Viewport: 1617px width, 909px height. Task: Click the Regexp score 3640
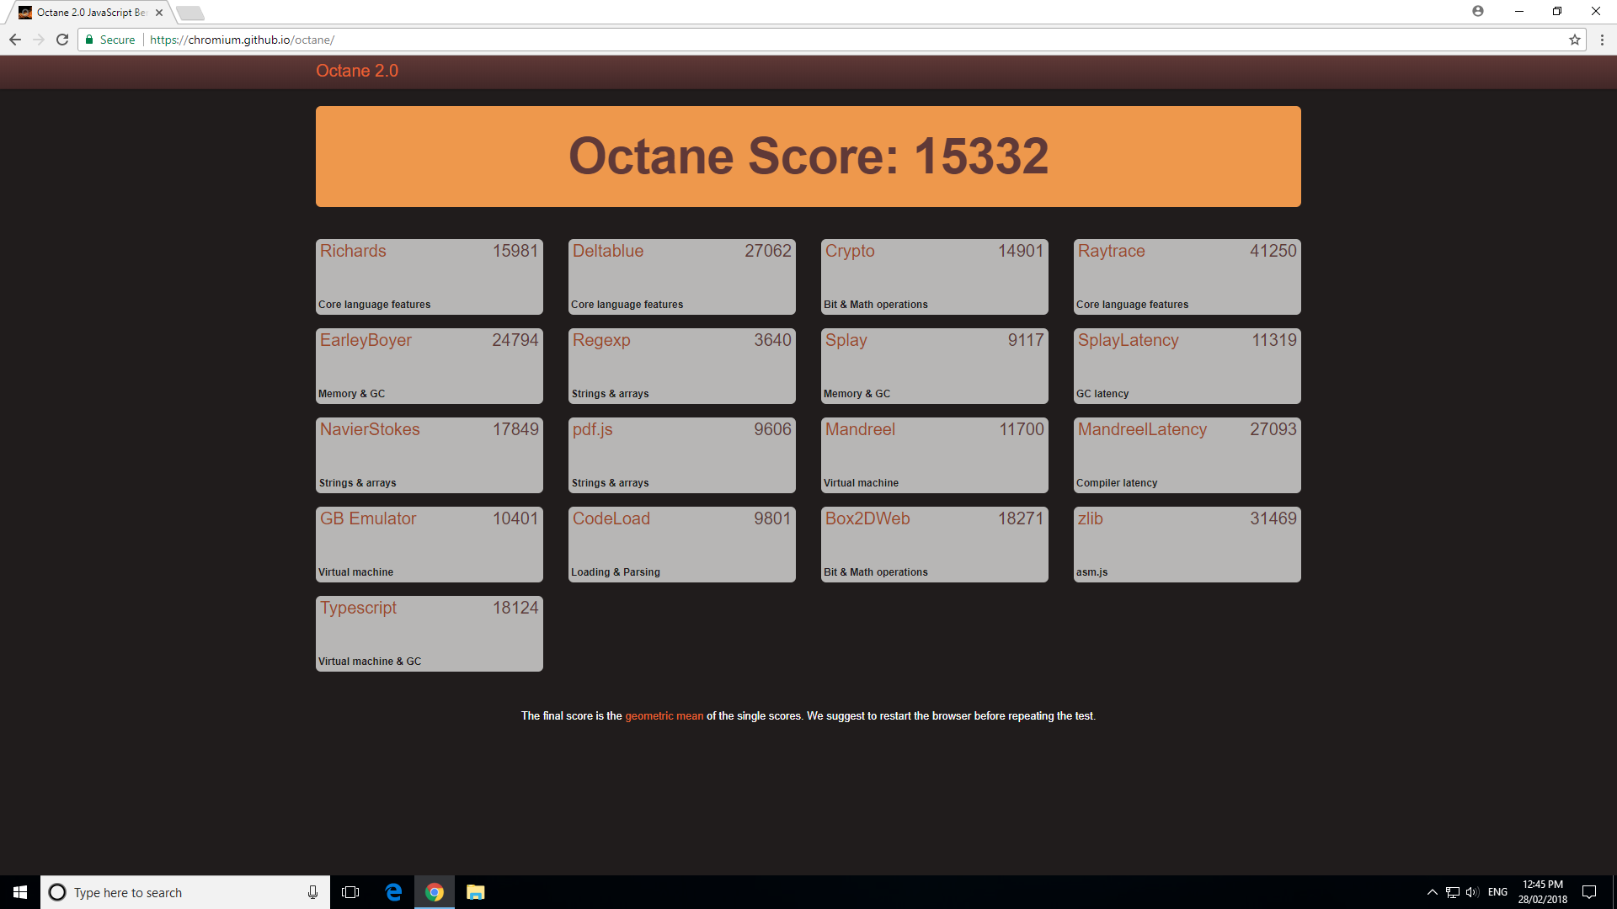click(x=772, y=340)
